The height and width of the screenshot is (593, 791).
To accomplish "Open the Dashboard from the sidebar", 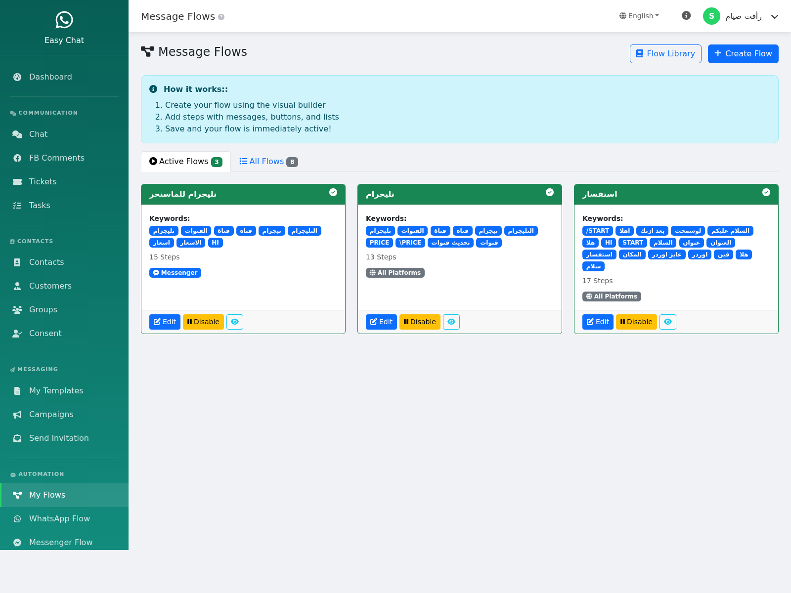I will (50, 77).
